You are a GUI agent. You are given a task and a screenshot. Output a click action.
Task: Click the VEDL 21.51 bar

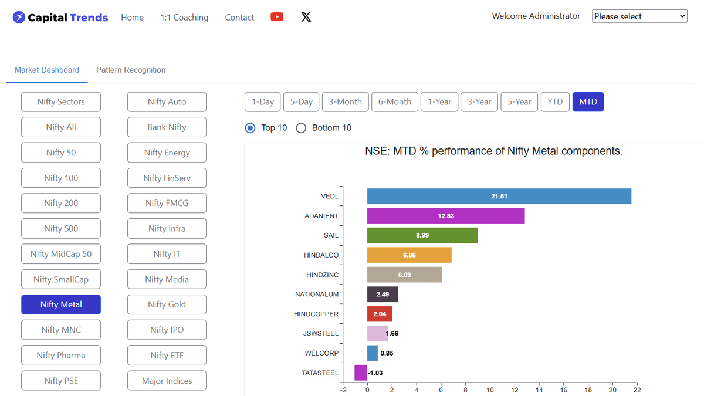tap(499, 196)
